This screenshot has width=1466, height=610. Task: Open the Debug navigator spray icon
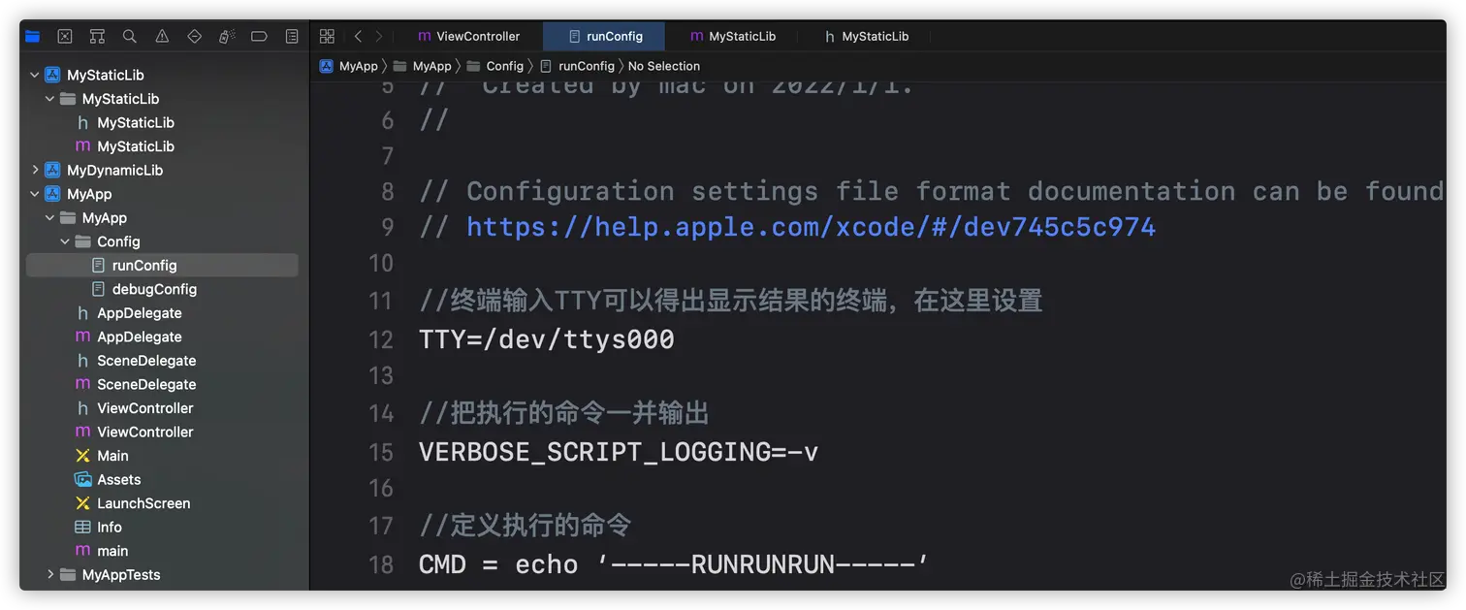click(227, 36)
